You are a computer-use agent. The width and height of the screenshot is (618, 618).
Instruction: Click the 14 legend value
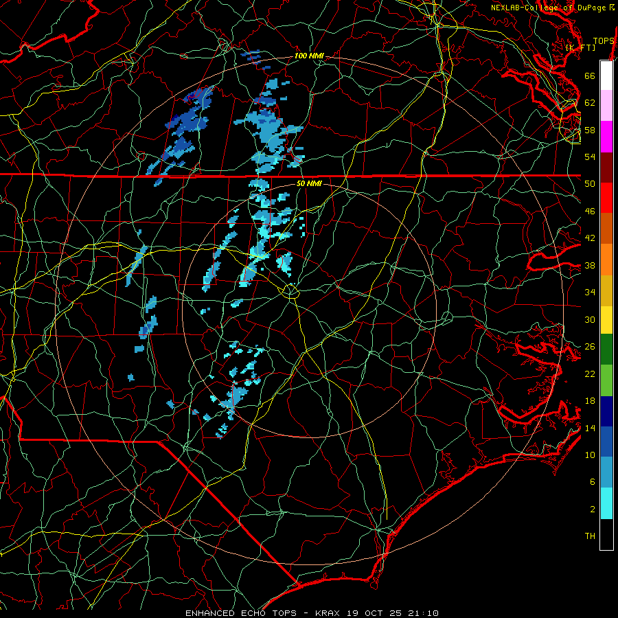[590, 428]
